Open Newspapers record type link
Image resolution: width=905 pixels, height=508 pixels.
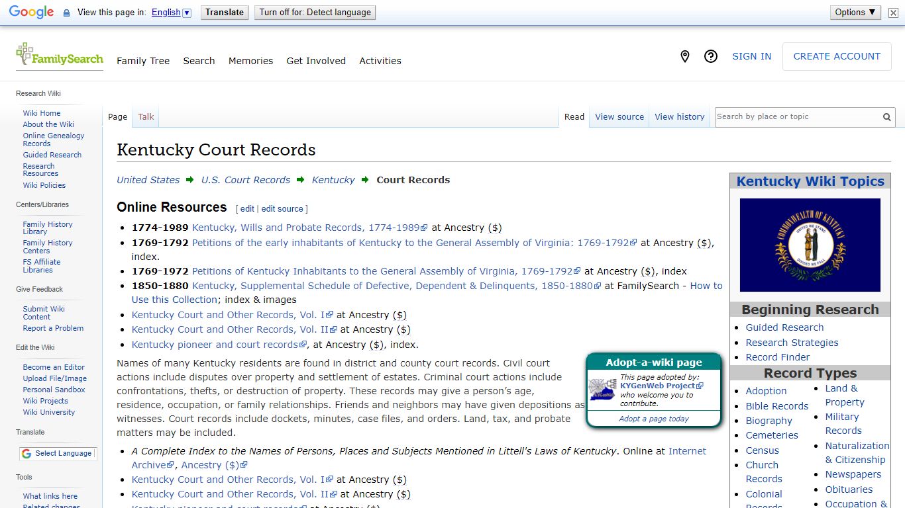click(x=853, y=474)
